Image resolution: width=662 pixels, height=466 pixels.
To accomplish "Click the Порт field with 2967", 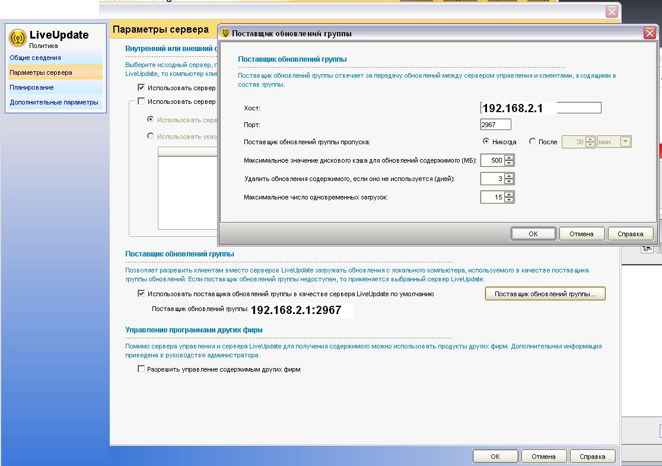I will point(496,125).
